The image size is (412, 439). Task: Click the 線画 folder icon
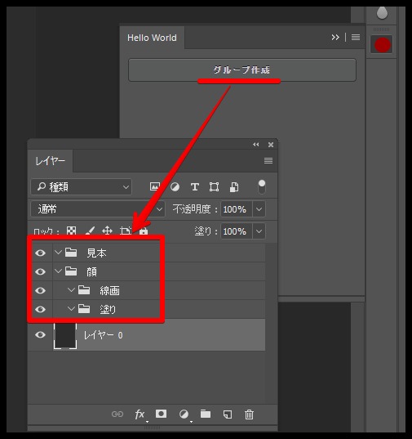click(x=84, y=290)
